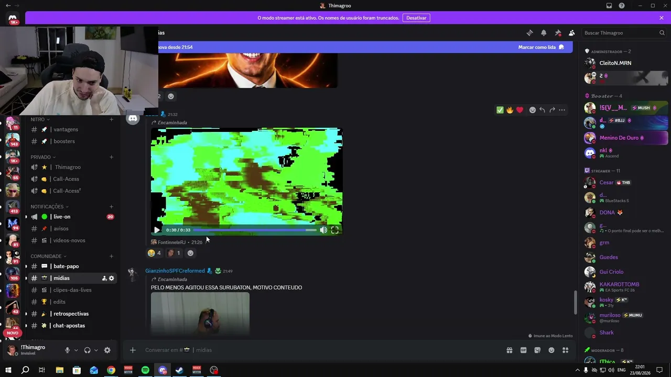Create a channel in NITRO category
This screenshot has width=671, height=377.
[x=111, y=119]
